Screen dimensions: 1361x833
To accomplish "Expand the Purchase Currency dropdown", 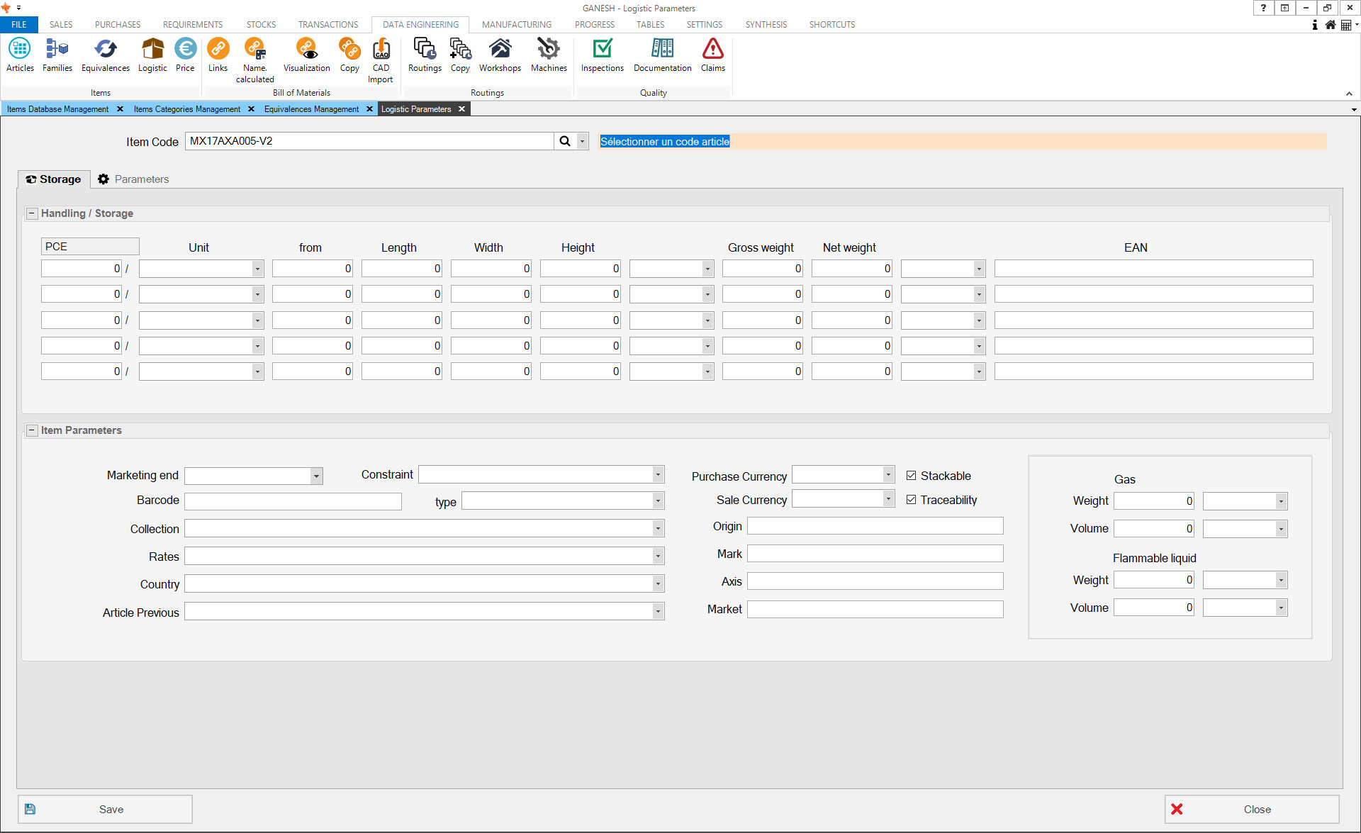I will (x=887, y=474).
